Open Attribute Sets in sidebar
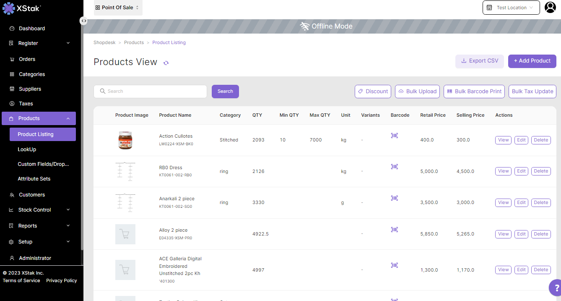The width and height of the screenshot is (561, 301). [34, 179]
